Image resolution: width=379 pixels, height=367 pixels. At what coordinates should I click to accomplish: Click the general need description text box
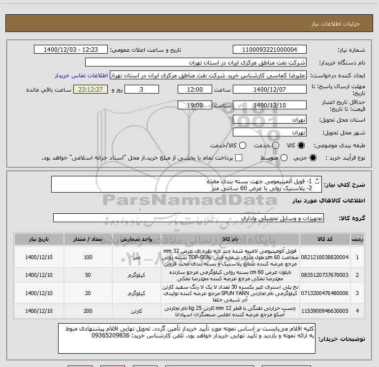[187, 185]
